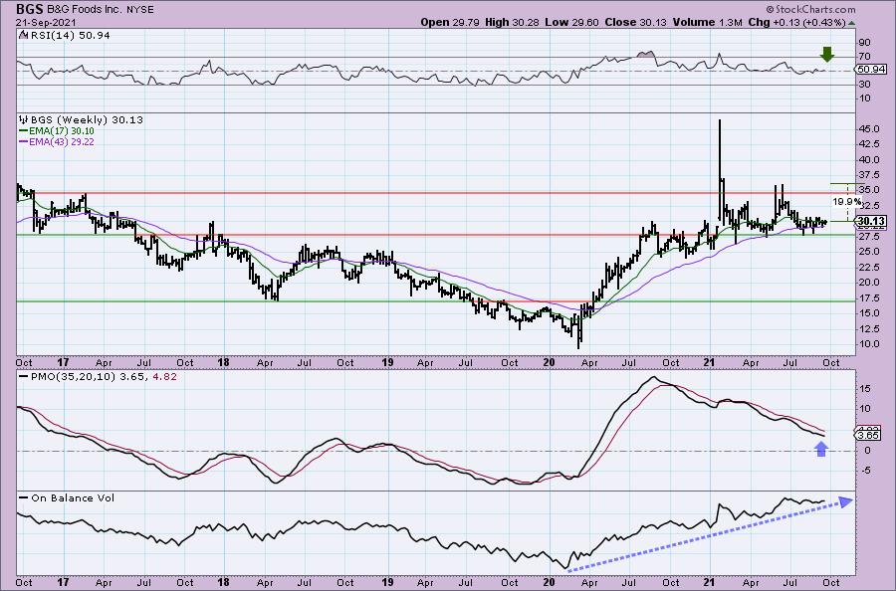The width and height of the screenshot is (896, 591).
Task: Click the 19.9% measurement label
Action: click(846, 202)
